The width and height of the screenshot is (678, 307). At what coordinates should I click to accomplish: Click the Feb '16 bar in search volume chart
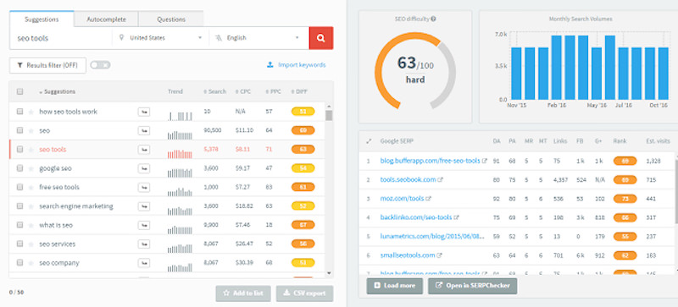point(557,68)
